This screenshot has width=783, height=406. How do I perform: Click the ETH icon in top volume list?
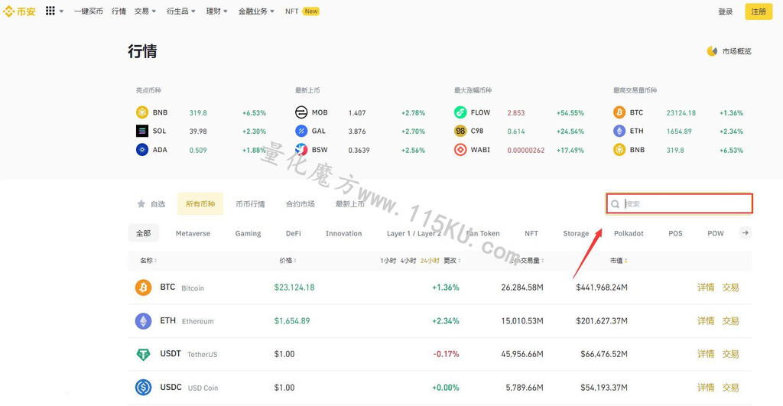(x=619, y=131)
